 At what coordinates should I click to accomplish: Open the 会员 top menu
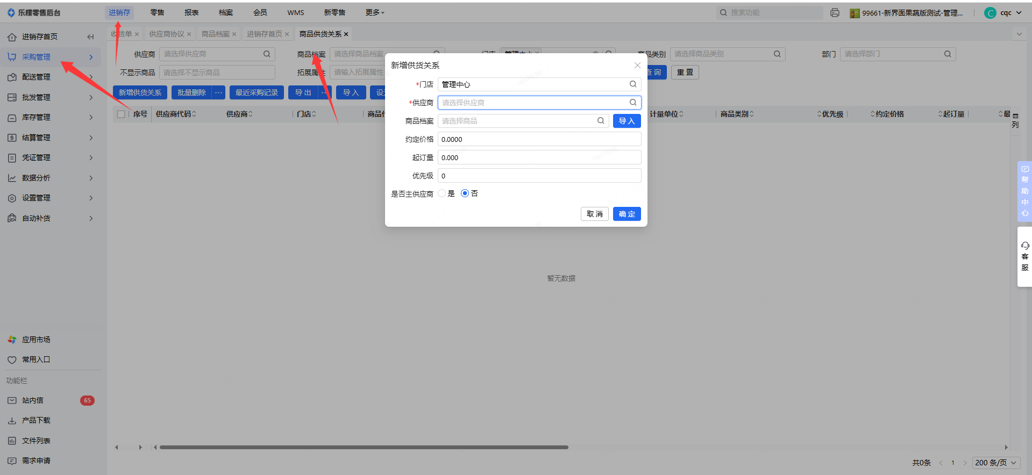(x=260, y=12)
